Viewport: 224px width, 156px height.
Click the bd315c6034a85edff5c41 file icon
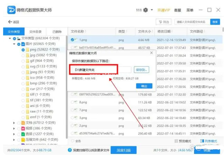pyautogui.click(x=76, y=48)
